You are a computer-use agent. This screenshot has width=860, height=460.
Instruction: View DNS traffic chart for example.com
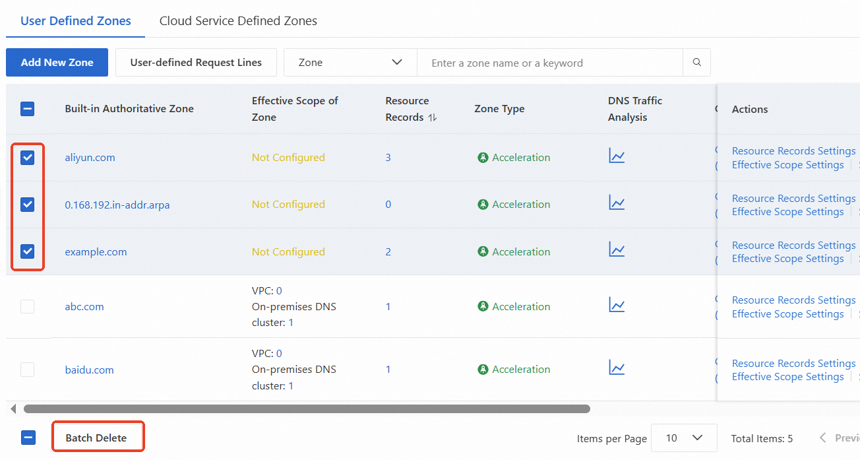tap(617, 251)
